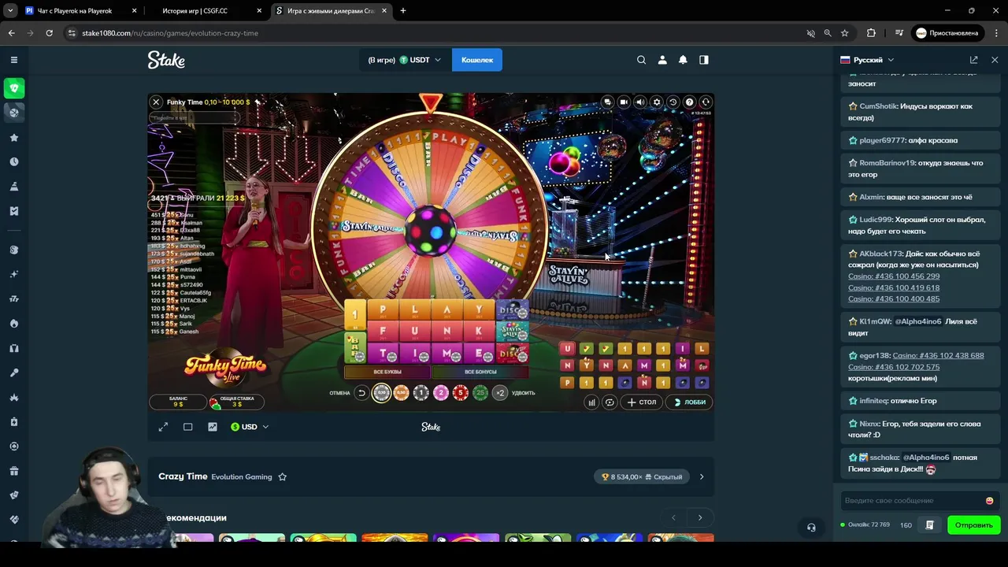Return to game lobby (Лобби)

[690, 402]
